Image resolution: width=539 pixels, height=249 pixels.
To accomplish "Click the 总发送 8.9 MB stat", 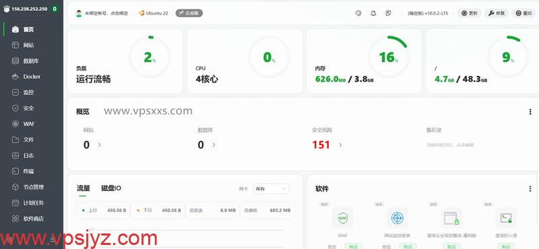I will [x=212, y=210].
